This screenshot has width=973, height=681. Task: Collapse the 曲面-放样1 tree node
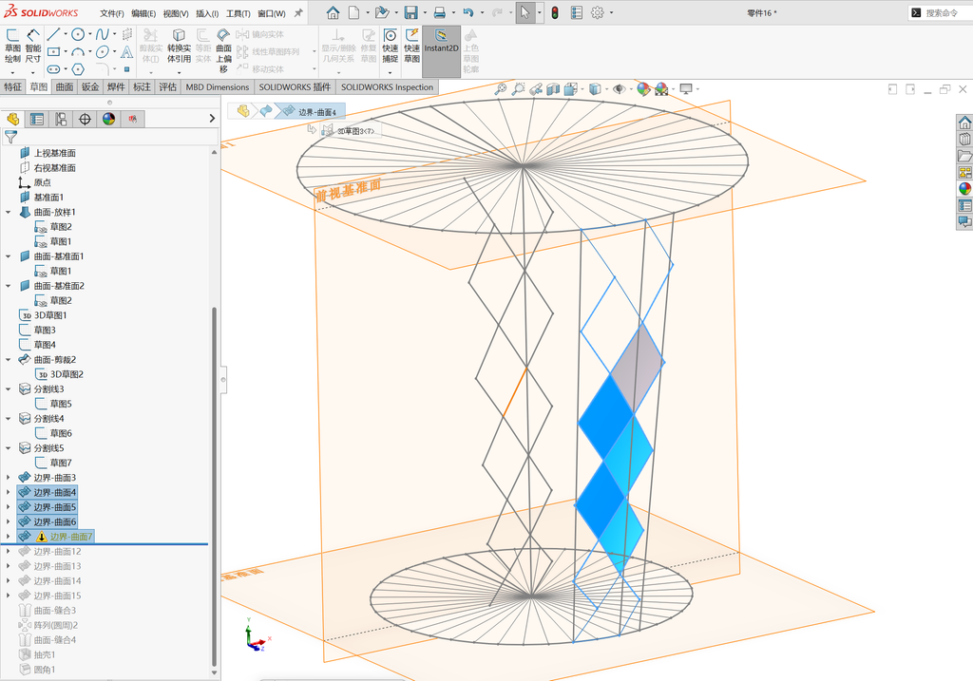click(8, 212)
